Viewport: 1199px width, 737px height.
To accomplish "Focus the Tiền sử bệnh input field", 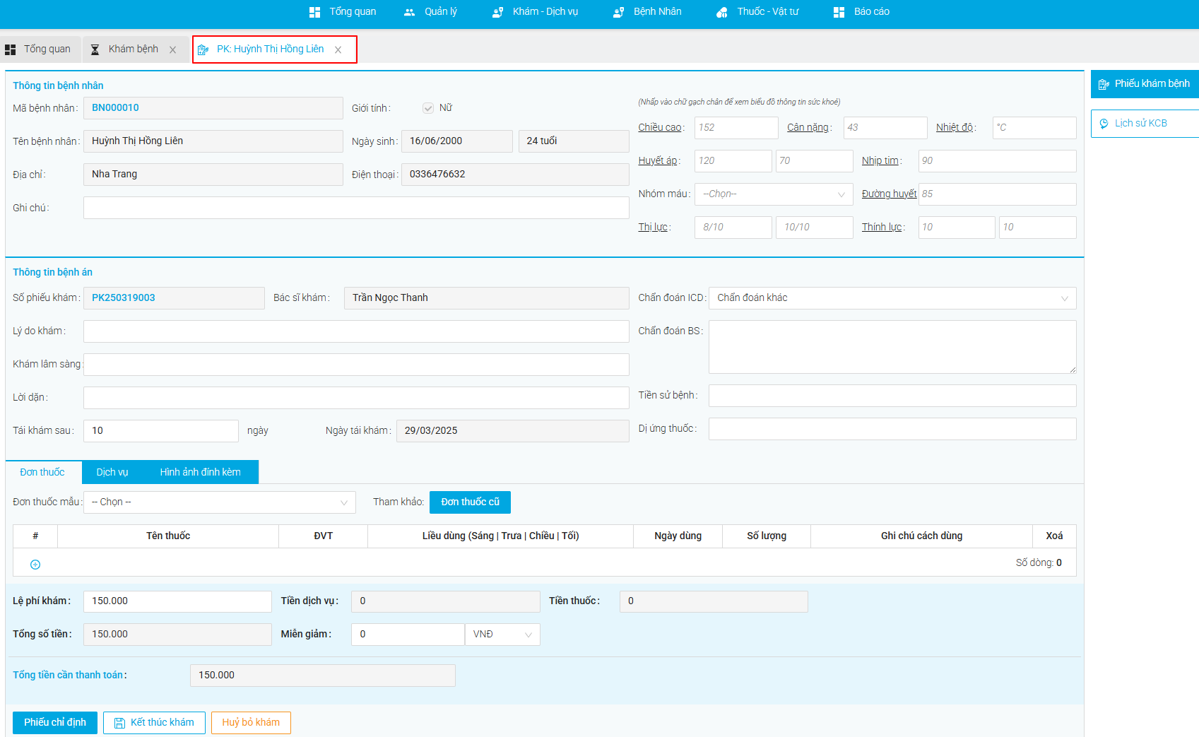I will [892, 396].
